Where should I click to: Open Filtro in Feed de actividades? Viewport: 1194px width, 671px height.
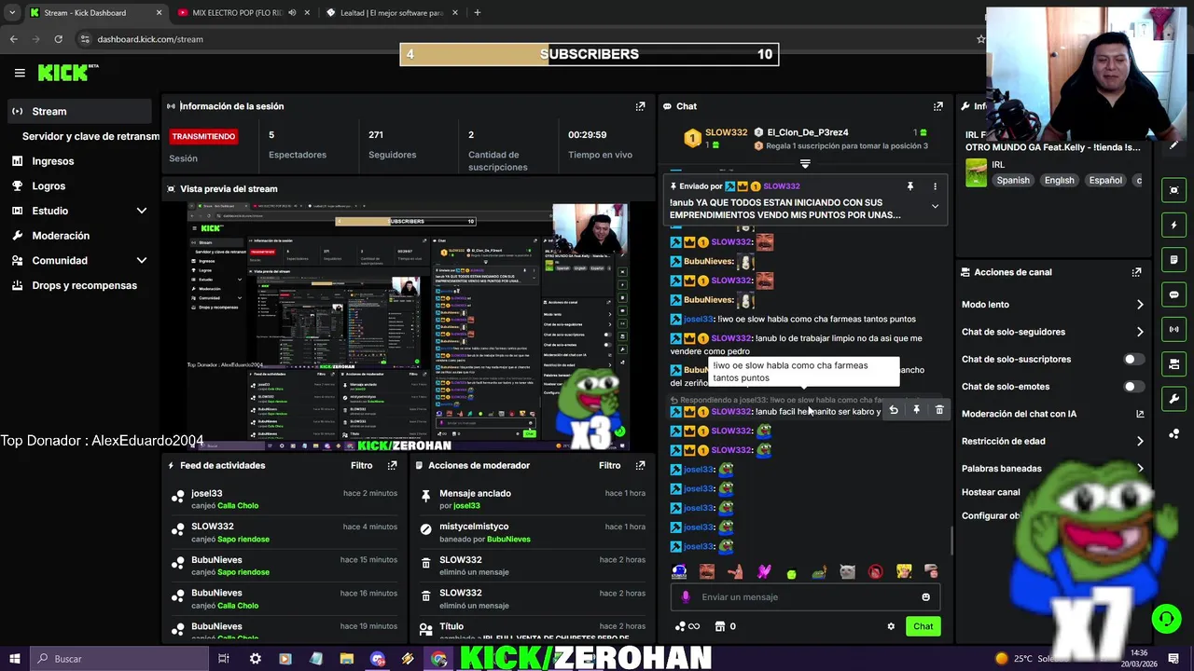point(361,465)
